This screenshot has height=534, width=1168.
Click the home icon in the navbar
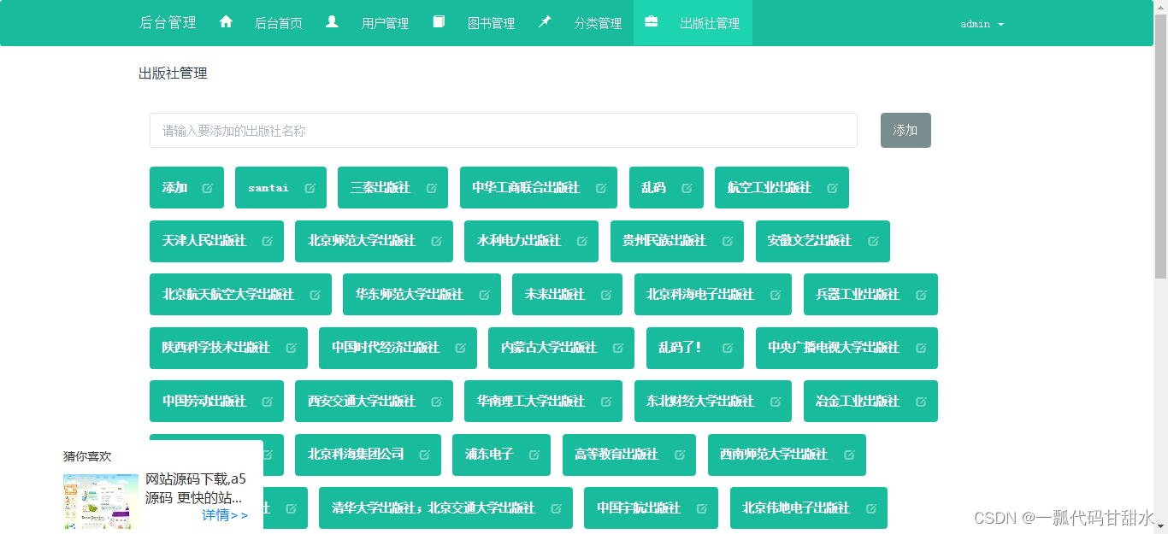(x=226, y=22)
